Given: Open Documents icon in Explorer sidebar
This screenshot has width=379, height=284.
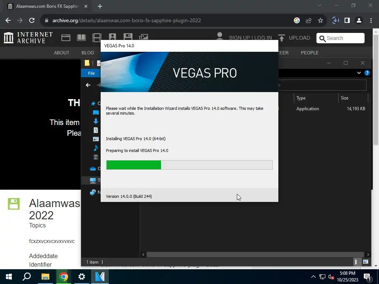Looking at the screenshot, I should tap(96, 130).
